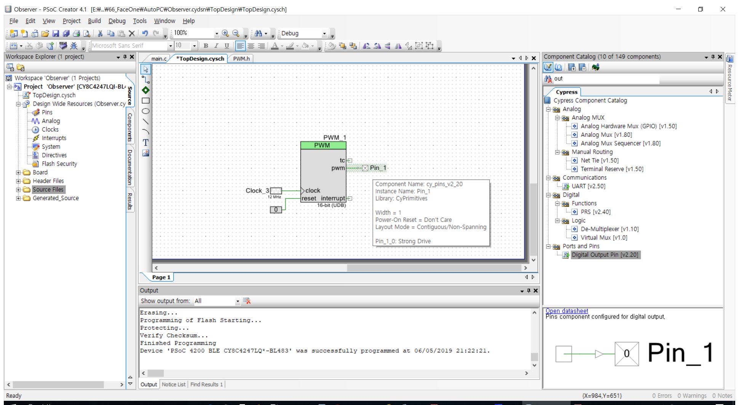Click the Save icon in toolbar
The height and width of the screenshot is (405, 739).
(x=56, y=34)
